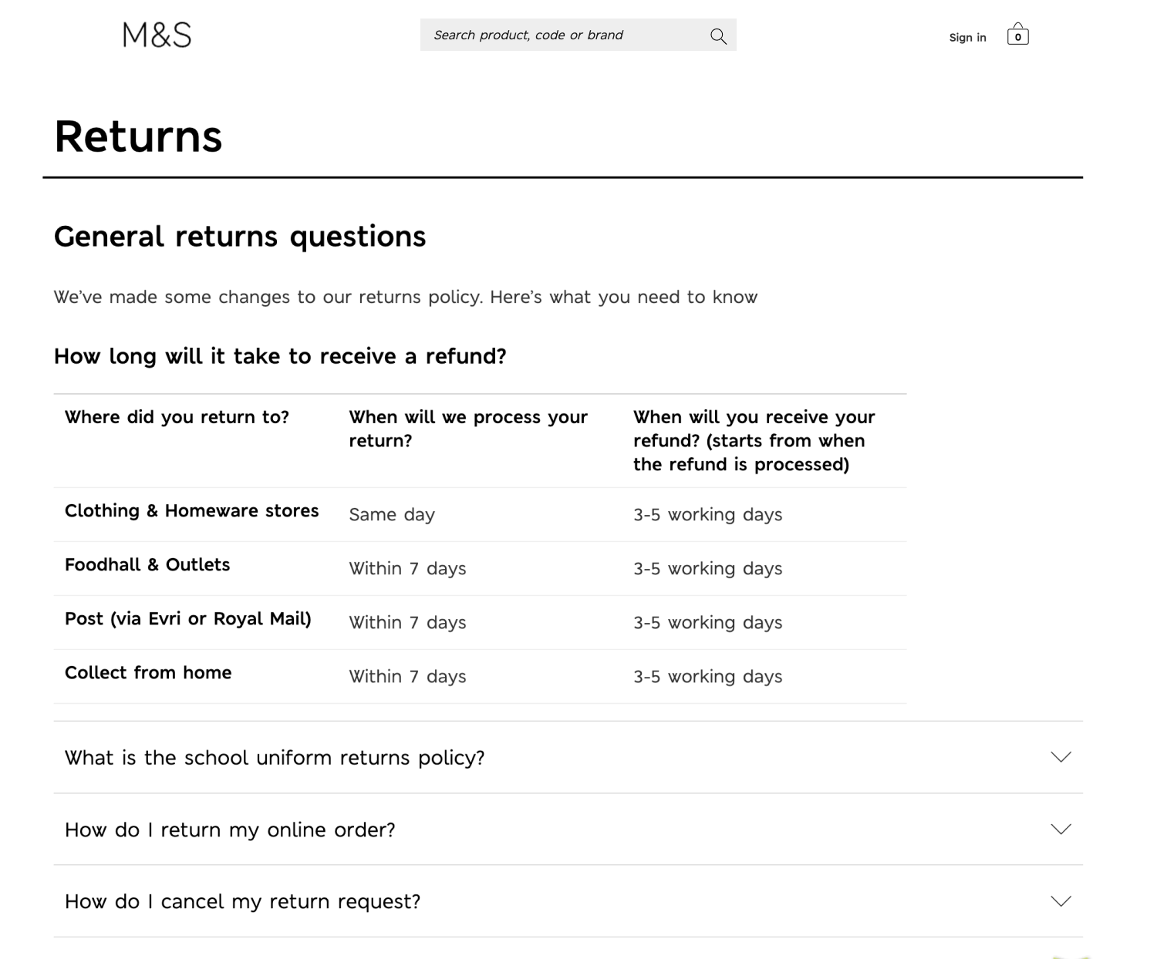This screenshot has height=959, width=1157.
Task: Click 'General returns questions' heading
Action: click(240, 237)
